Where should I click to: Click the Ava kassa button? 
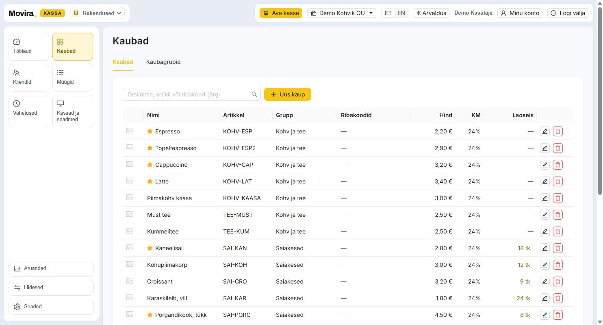pos(281,13)
